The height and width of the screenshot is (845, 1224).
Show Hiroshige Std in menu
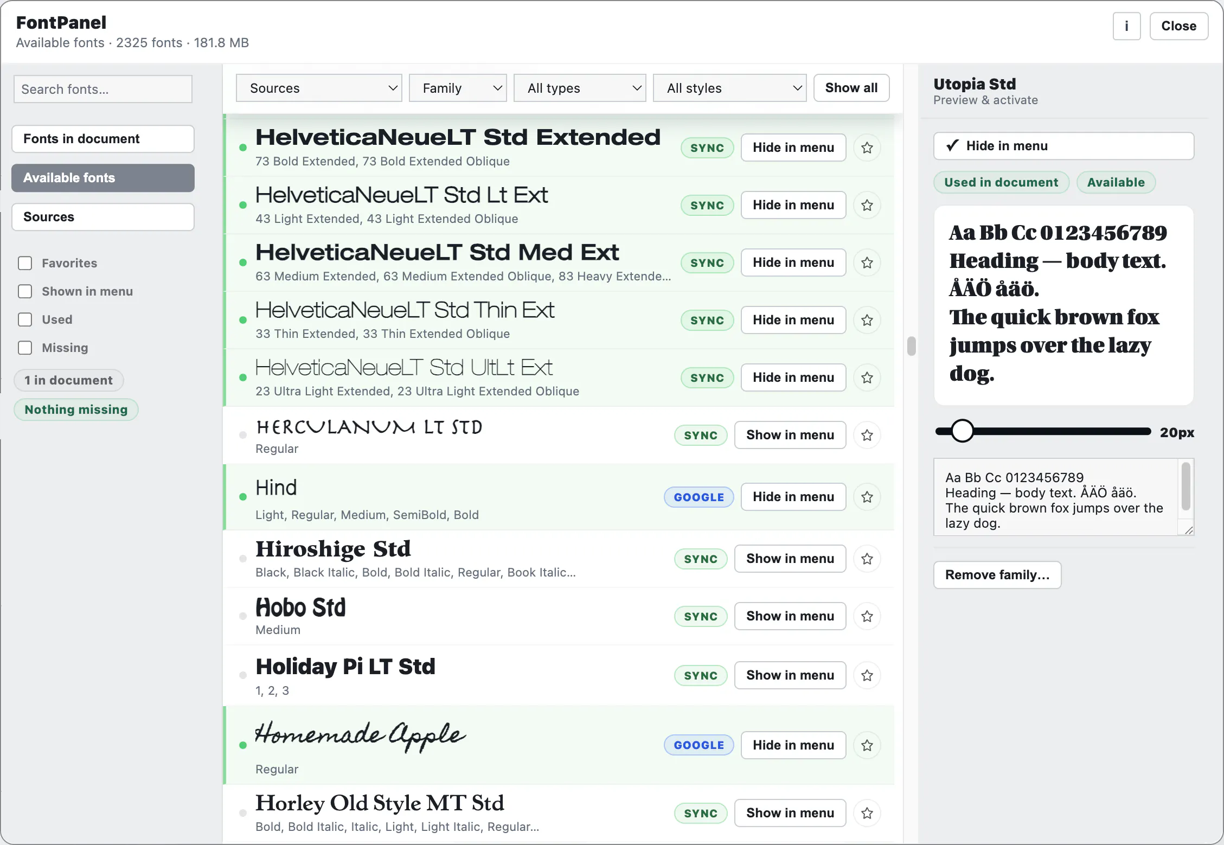tap(790, 559)
